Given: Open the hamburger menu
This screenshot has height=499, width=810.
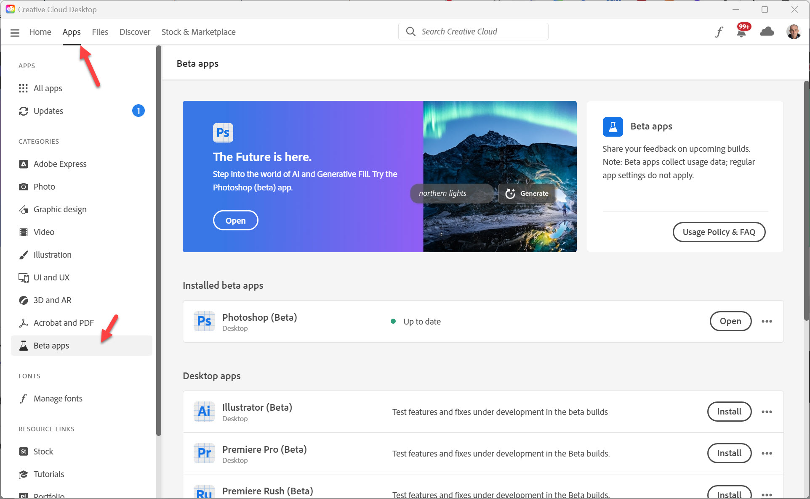Looking at the screenshot, I should [x=15, y=32].
